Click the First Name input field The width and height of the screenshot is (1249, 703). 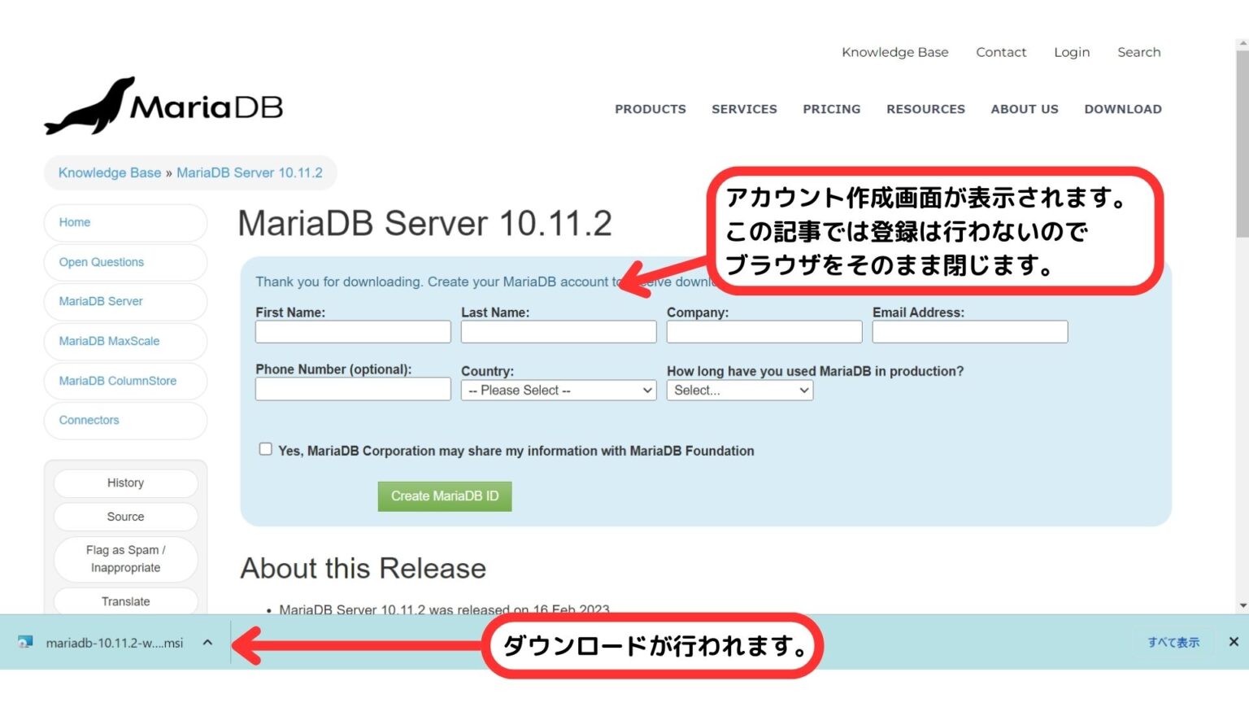click(x=352, y=331)
